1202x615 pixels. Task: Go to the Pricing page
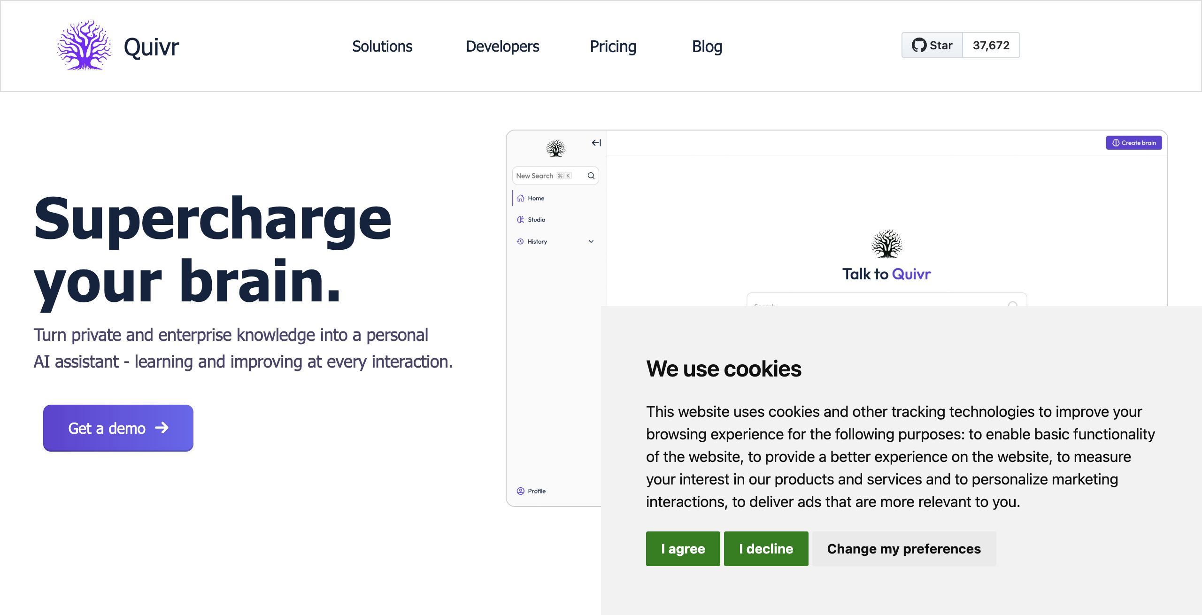613,46
